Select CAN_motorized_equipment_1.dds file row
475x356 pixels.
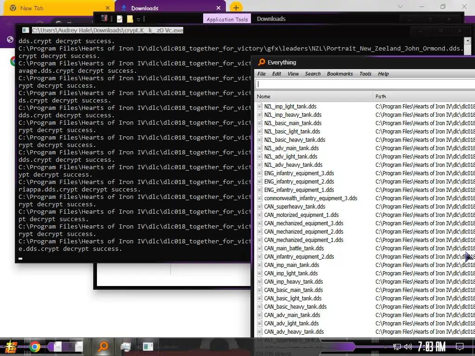click(365, 215)
